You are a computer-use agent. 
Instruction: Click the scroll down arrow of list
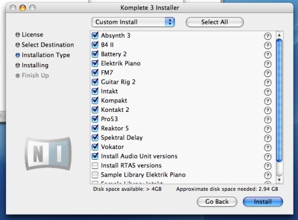(x=279, y=180)
